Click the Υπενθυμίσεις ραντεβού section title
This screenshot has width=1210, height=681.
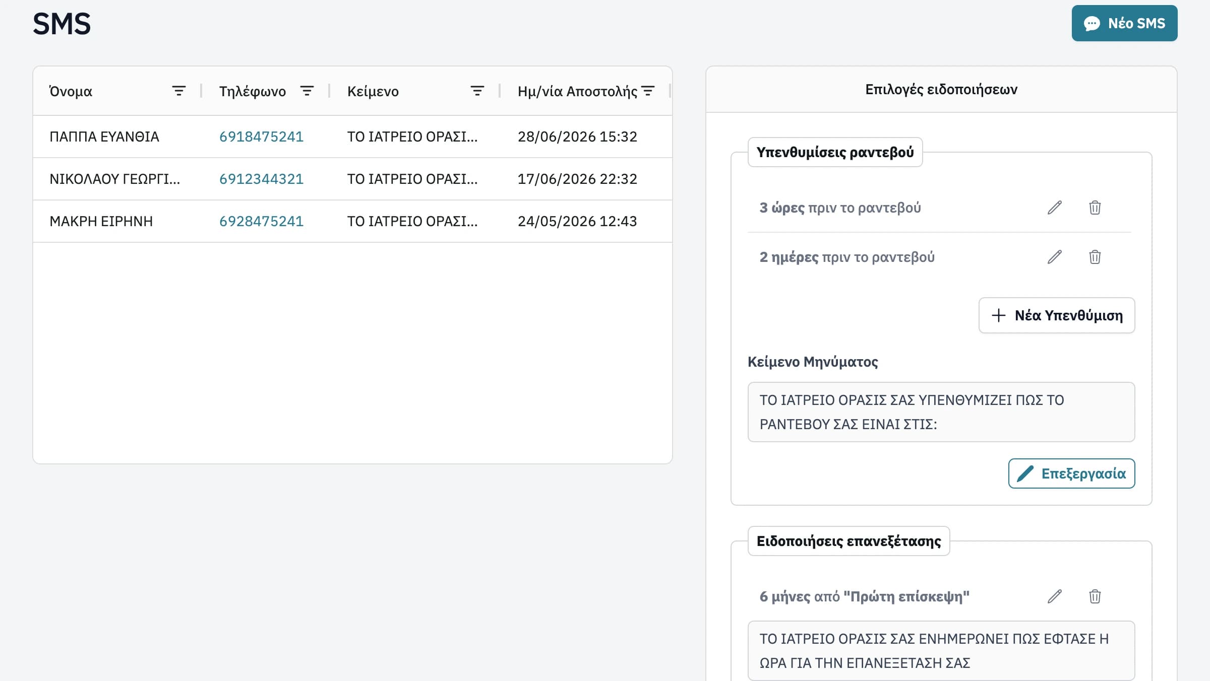(x=835, y=152)
